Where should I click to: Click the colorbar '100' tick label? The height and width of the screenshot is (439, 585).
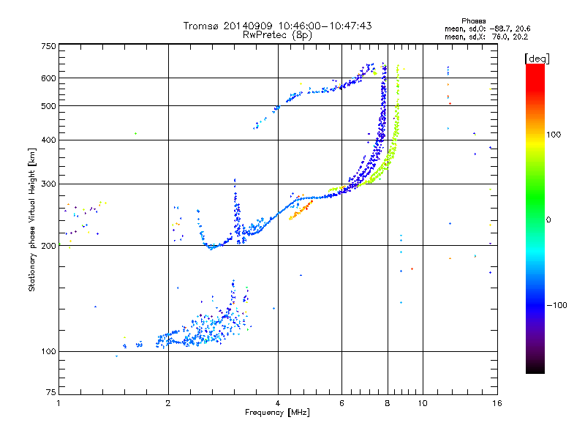(554, 135)
